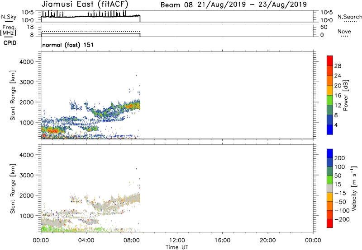The height and width of the screenshot is (250, 362).
Task: Click the 'N.Search' legend label
Action: pos(349,17)
